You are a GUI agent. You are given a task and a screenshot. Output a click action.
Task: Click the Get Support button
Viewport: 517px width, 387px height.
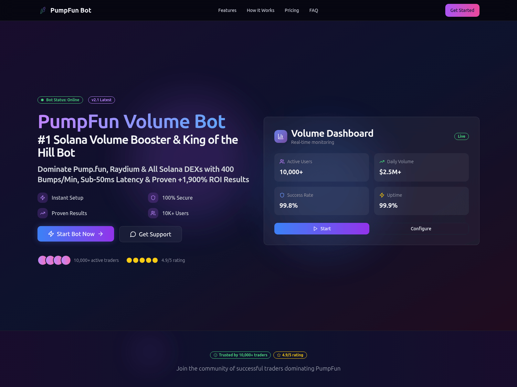click(x=151, y=234)
